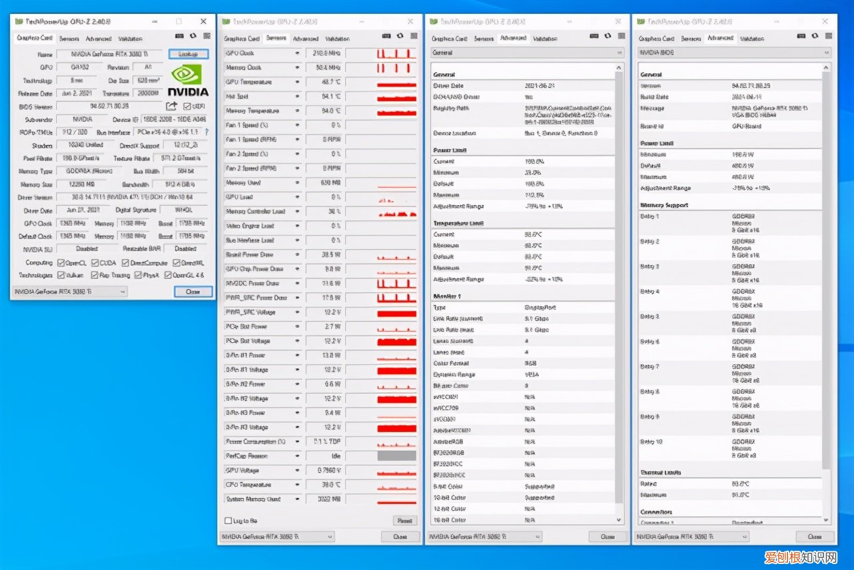Switch to the Validation tab
854x570 pixels.
click(x=133, y=38)
